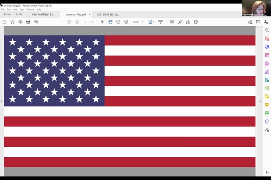Open the Help menu
The width and height of the screenshot is (271, 180).
[39, 10]
